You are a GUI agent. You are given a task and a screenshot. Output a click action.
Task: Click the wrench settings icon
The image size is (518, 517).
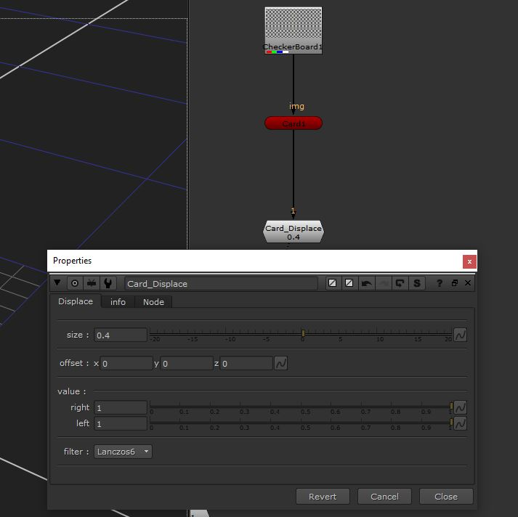[x=108, y=283]
